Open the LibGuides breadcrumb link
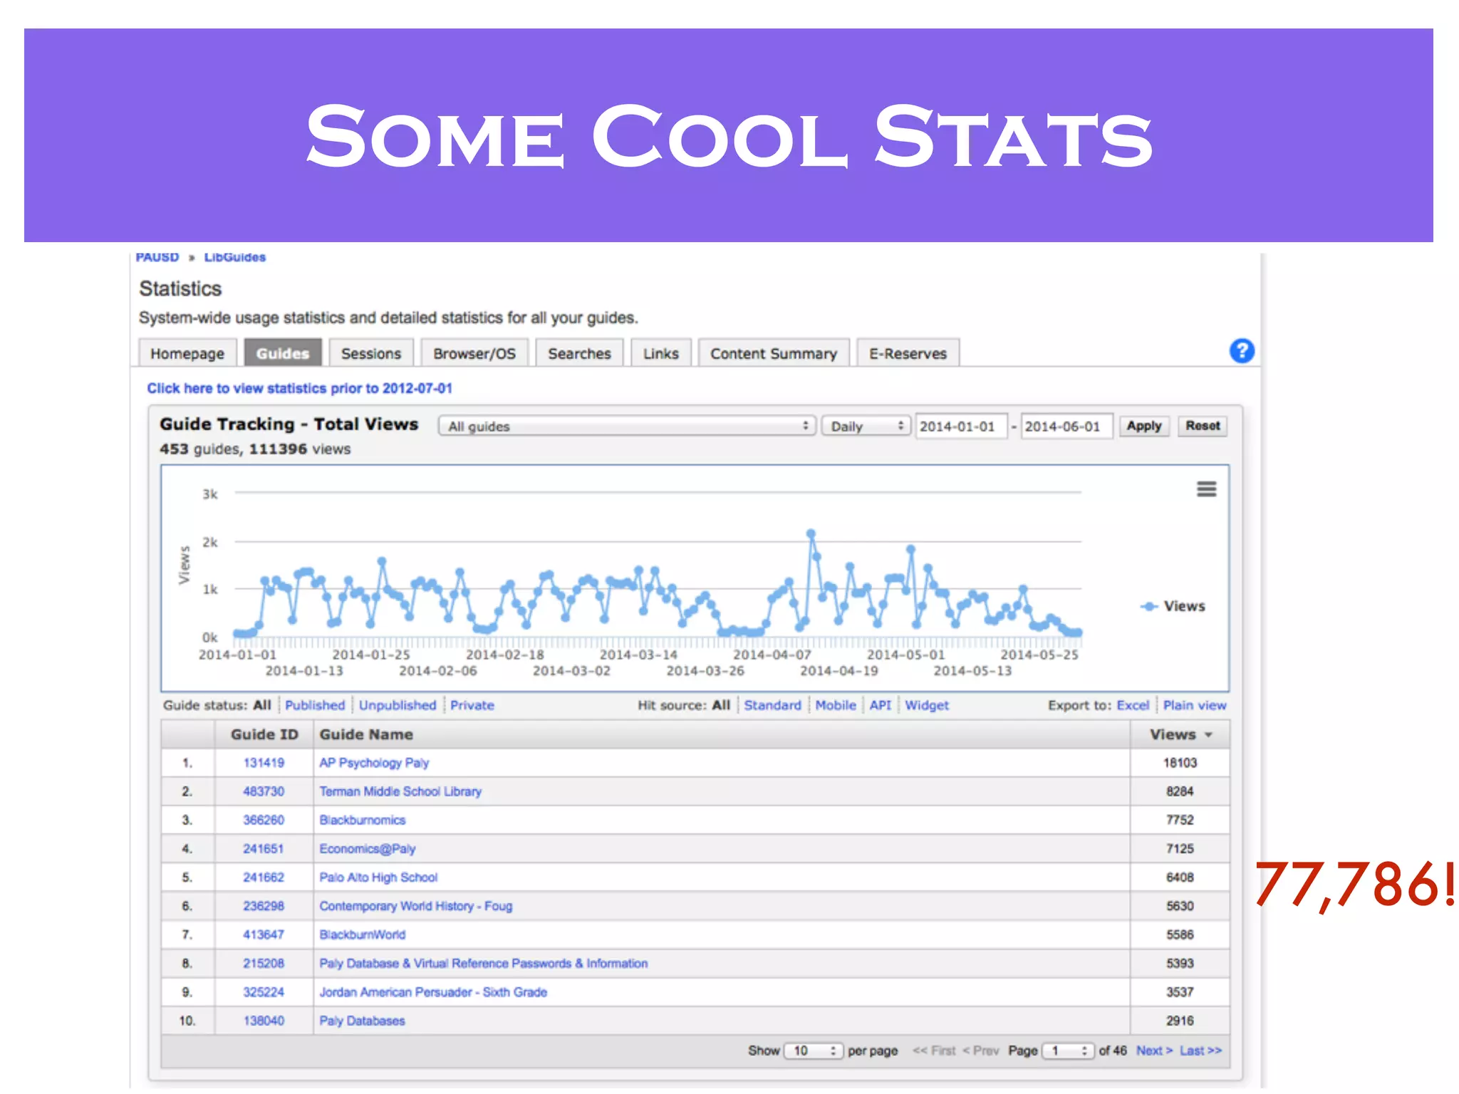This screenshot has width=1459, height=1094. 235,257
